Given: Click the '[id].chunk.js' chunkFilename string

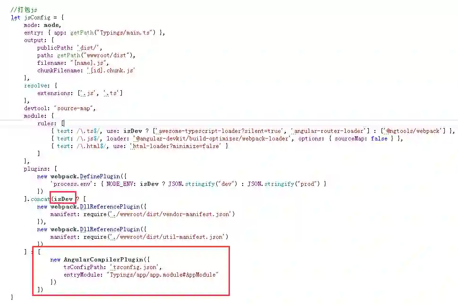Looking at the screenshot, I should pos(111,70).
